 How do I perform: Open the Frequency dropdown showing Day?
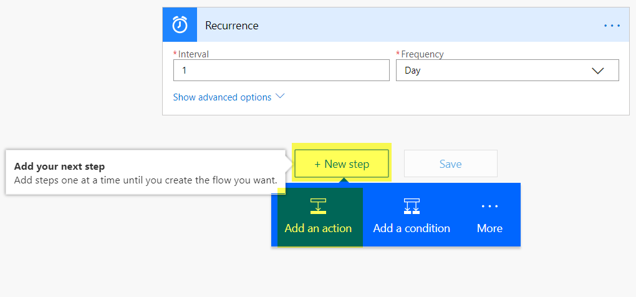(x=507, y=70)
